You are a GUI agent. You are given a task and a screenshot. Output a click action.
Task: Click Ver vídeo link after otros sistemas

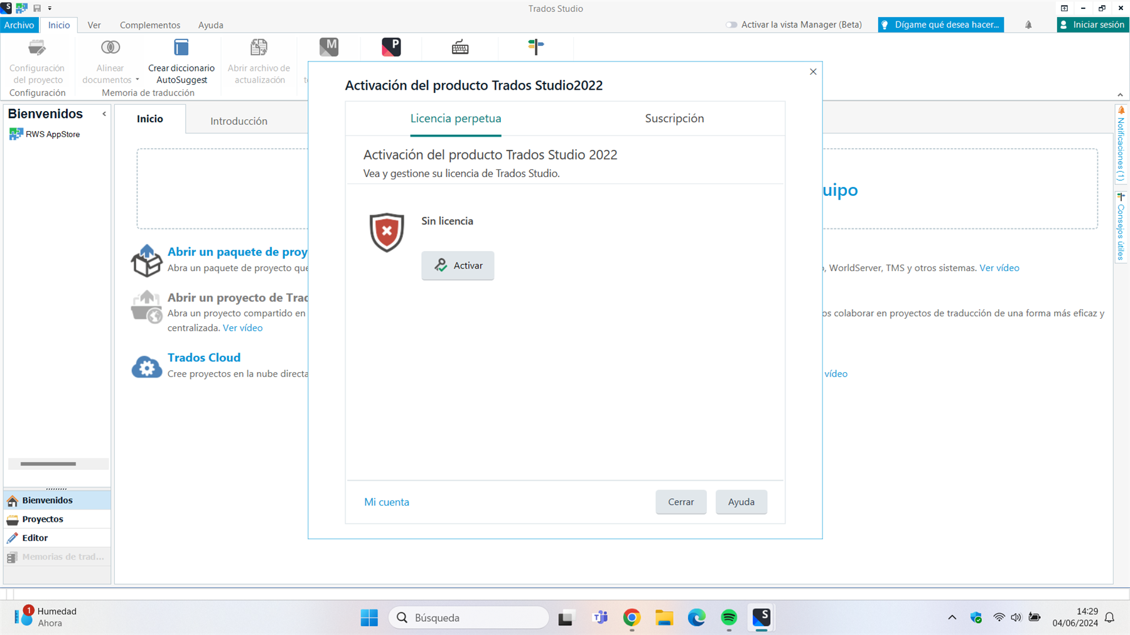tap(999, 268)
